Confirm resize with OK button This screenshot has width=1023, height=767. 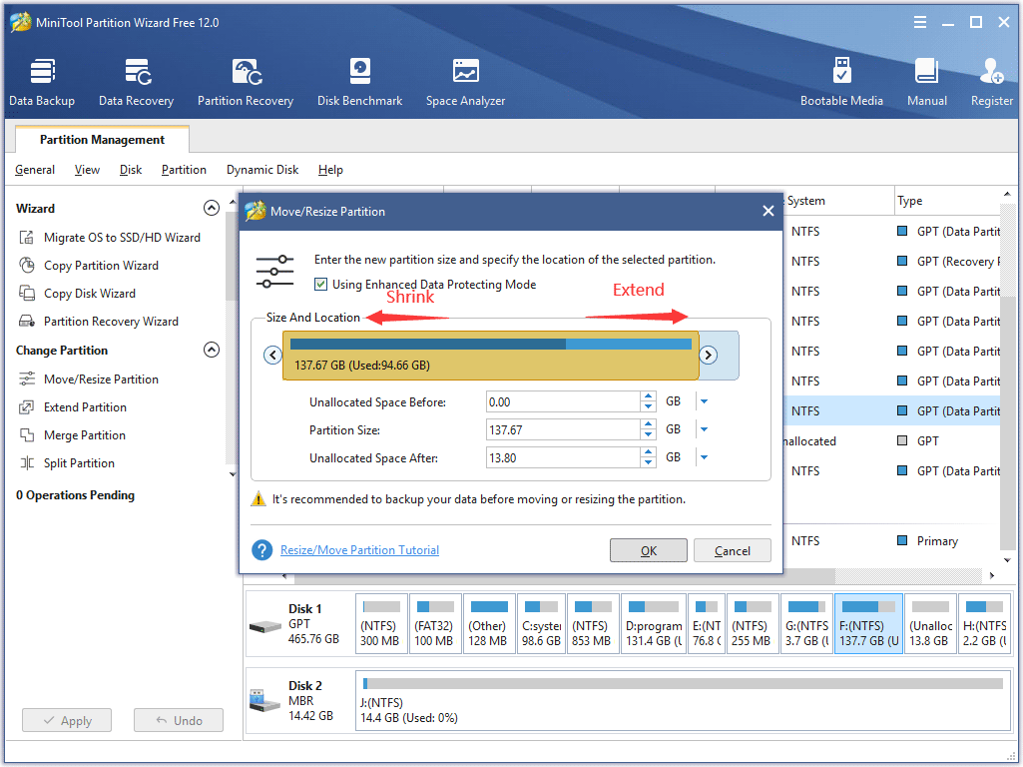(x=649, y=550)
